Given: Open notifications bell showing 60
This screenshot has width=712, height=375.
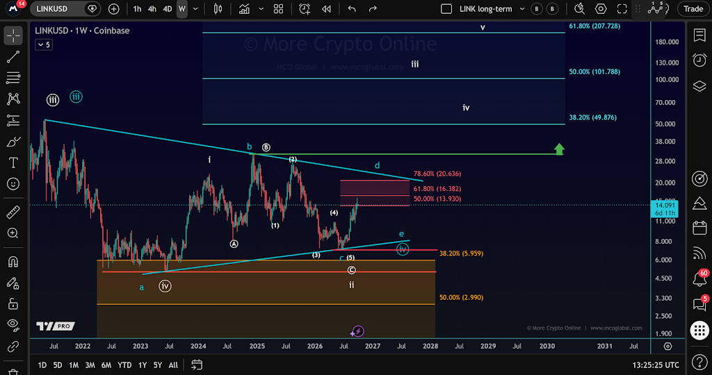Looking at the screenshot, I should [699, 278].
